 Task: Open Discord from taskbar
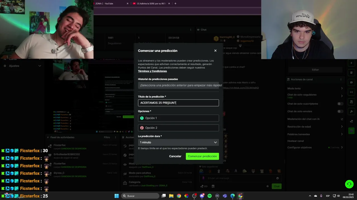[202, 196]
